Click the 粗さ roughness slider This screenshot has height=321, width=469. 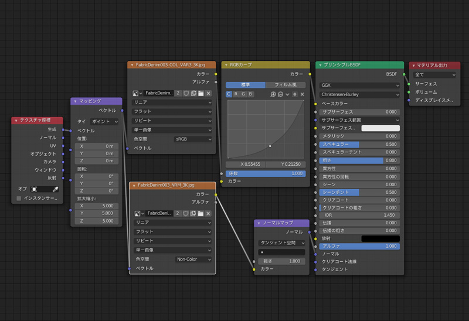359,160
